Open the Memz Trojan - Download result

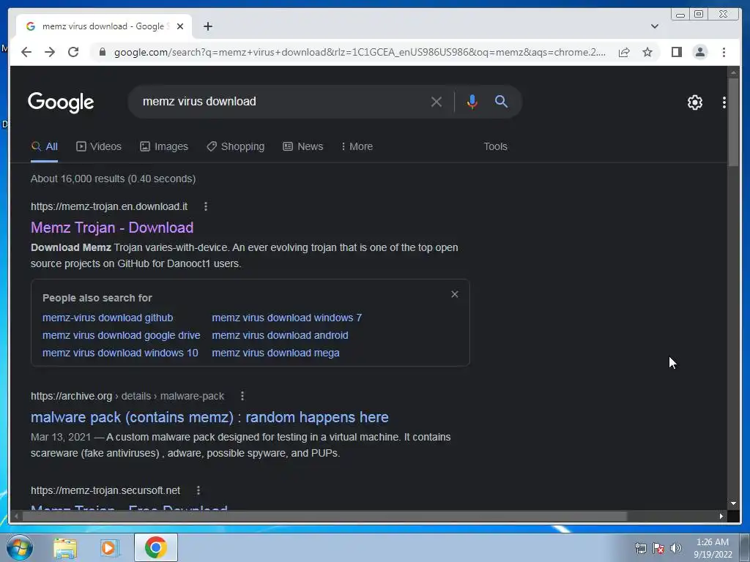112,228
